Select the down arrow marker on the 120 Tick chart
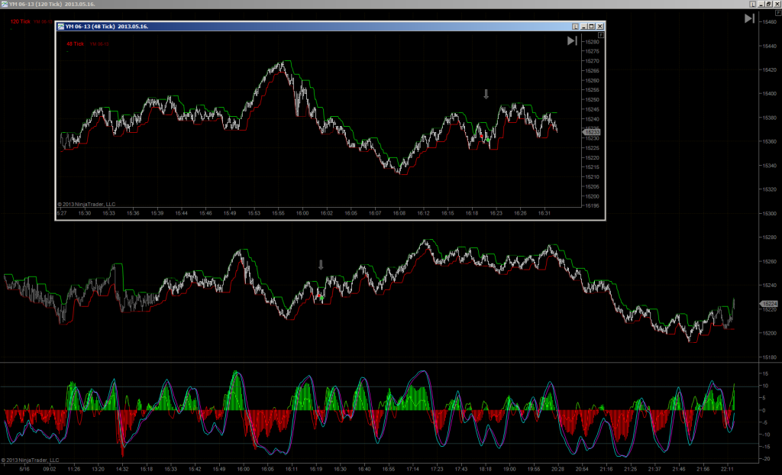Image resolution: width=782 pixels, height=475 pixels. pyautogui.click(x=321, y=265)
